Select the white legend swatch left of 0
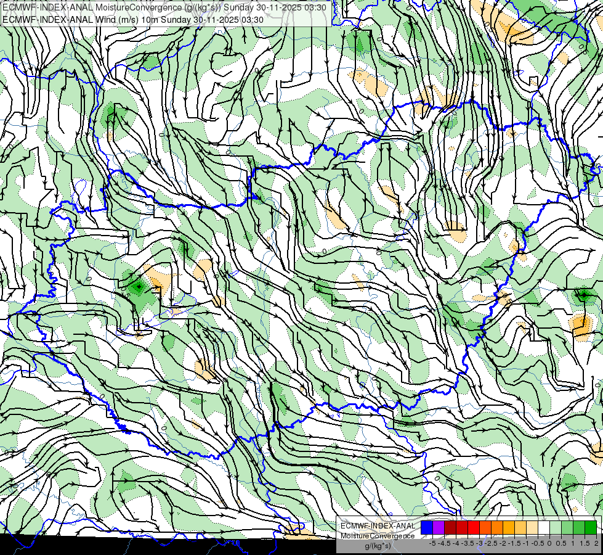Viewport: 603px width, 555px height. pyautogui.click(x=544, y=528)
